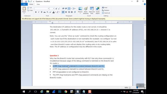Zoom out with minus button
The height and width of the screenshot is (94, 167).
click(130, 88)
